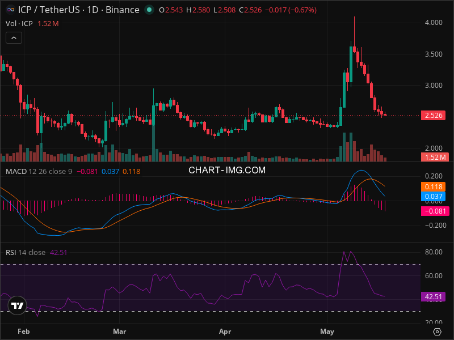The image size is (454, 340).
Task: Select the RSI 14 close label
Action: click(26, 252)
